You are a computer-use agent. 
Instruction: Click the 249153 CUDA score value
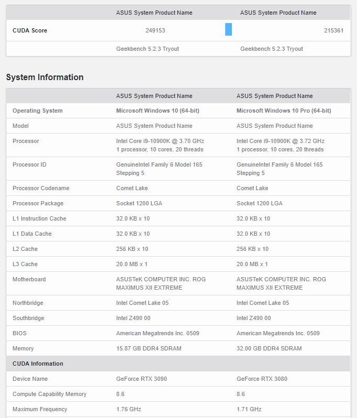(x=155, y=30)
